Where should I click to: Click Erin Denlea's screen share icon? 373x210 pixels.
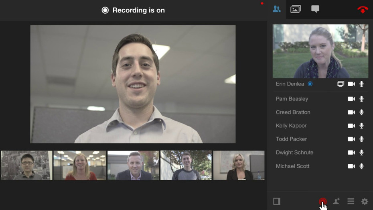(x=341, y=84)
